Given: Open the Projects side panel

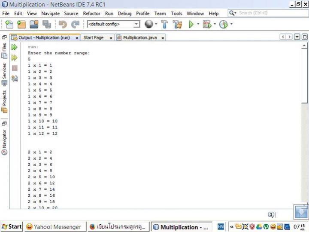Looking at the screenshot, I should (4, 101).
